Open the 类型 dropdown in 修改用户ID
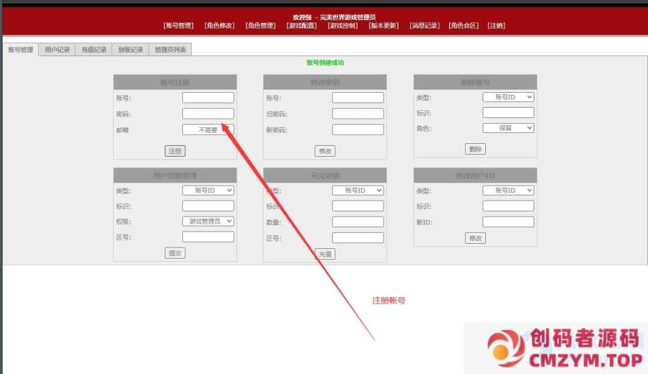 tap(508, 190)
